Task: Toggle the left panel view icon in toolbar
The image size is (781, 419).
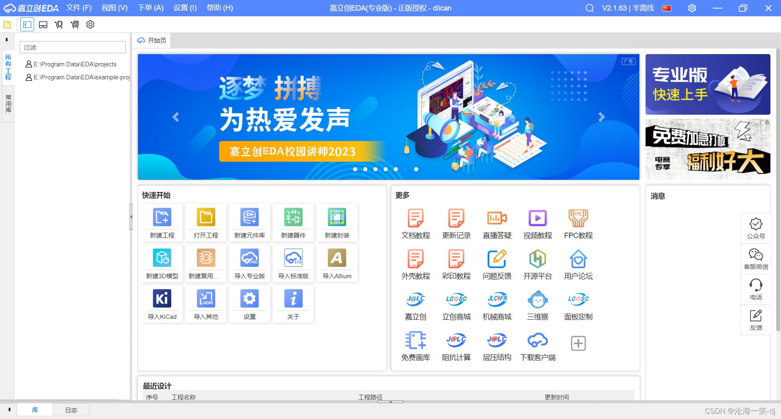Action: (x=27, y=24)
